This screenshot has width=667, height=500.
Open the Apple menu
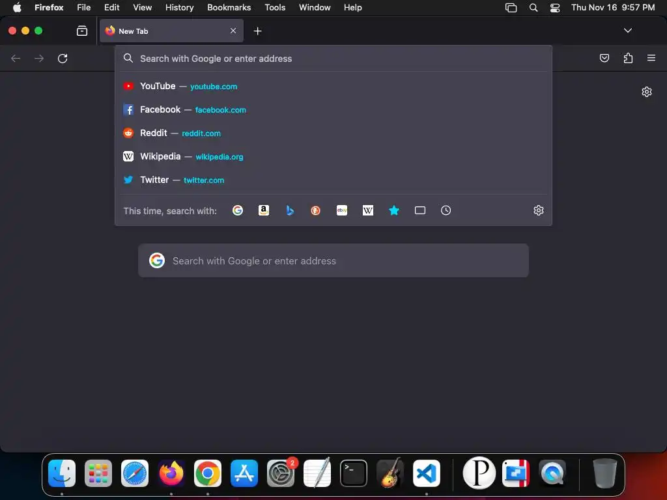tap(17, 7)
